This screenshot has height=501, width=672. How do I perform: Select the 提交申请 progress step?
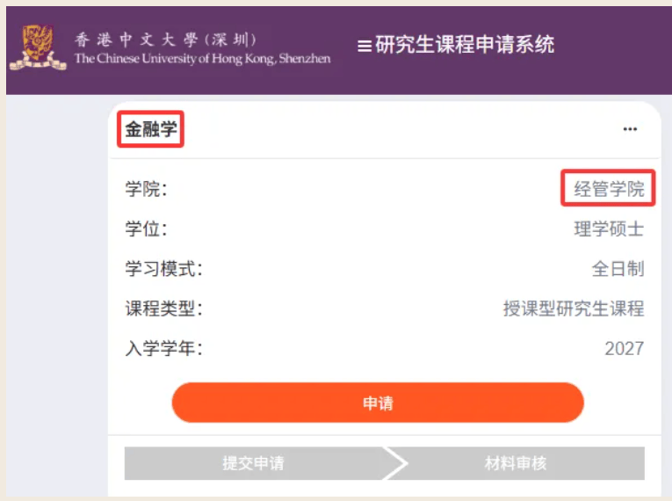click(x=253, y=463)
